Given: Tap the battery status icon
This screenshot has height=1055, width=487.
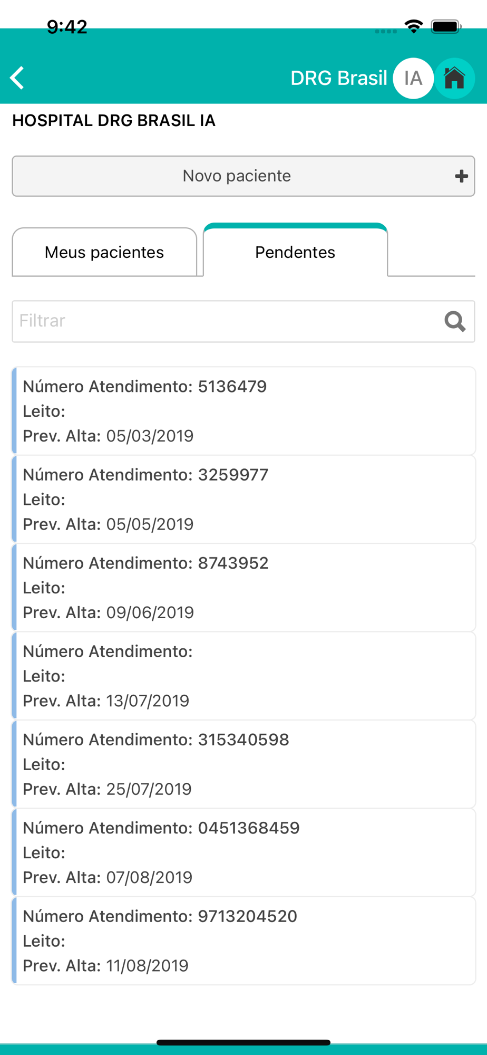Looking at the screenshot, I should [446, 26].
